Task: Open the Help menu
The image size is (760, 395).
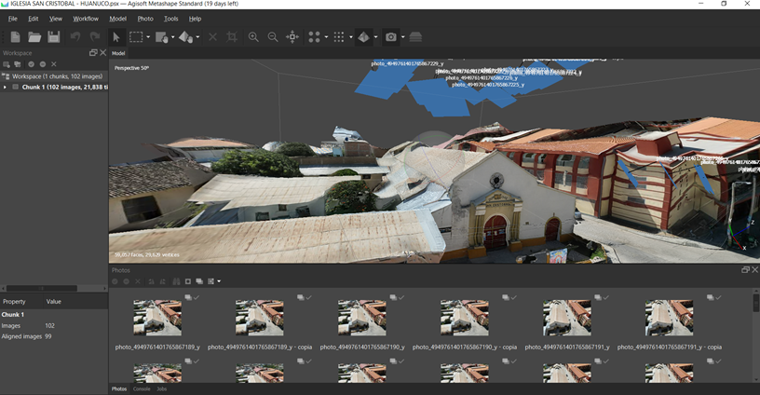Action: coord(195,19)
